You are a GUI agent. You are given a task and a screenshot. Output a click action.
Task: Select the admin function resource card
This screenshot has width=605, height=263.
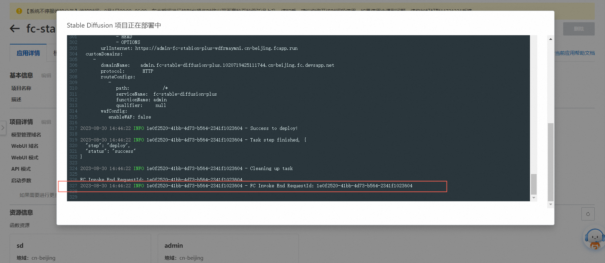coord(228,248)
